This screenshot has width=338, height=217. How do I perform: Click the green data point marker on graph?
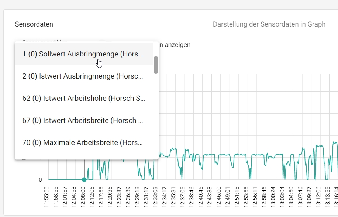tap(84, 180)
